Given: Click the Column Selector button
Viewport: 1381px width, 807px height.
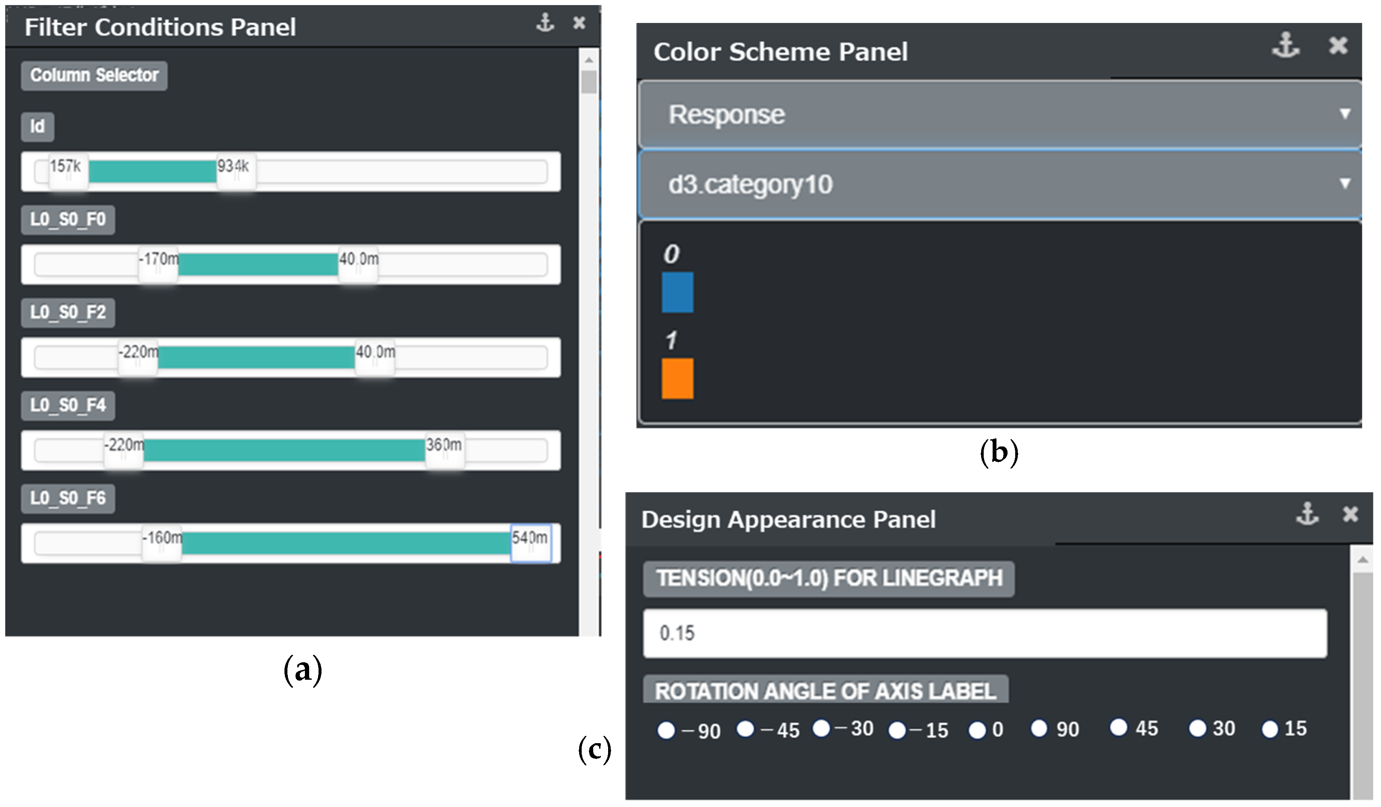Looking at the screenshot, I should point(94,75).
